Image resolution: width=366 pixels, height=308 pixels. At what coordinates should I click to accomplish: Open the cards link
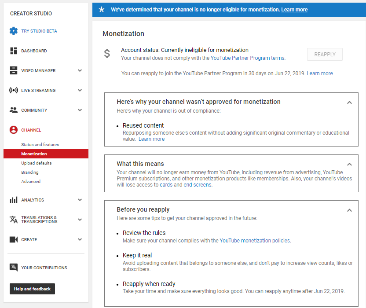coord(166,185)
